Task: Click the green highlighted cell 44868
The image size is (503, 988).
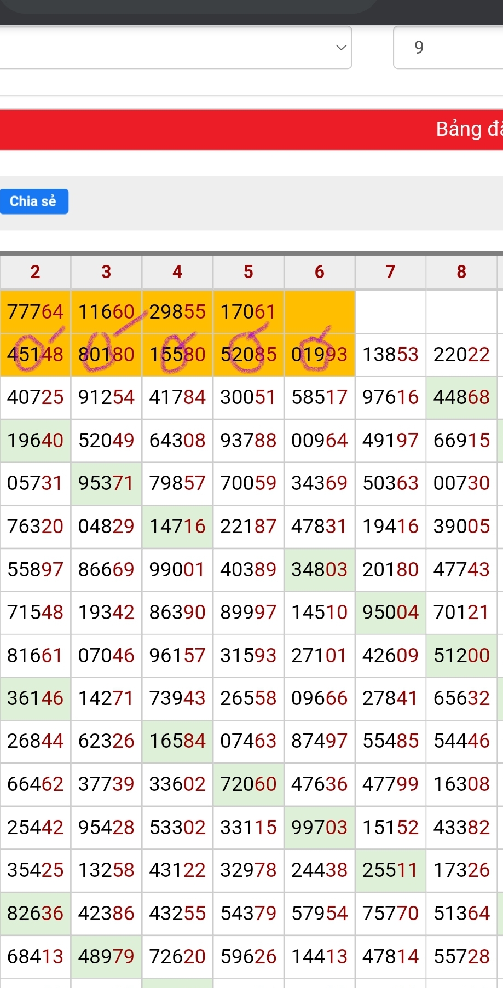Action: point(461,397)
